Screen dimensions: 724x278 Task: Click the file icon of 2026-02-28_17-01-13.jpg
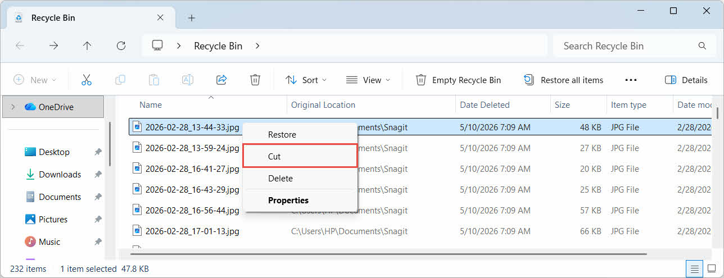[x=137, y=230]
